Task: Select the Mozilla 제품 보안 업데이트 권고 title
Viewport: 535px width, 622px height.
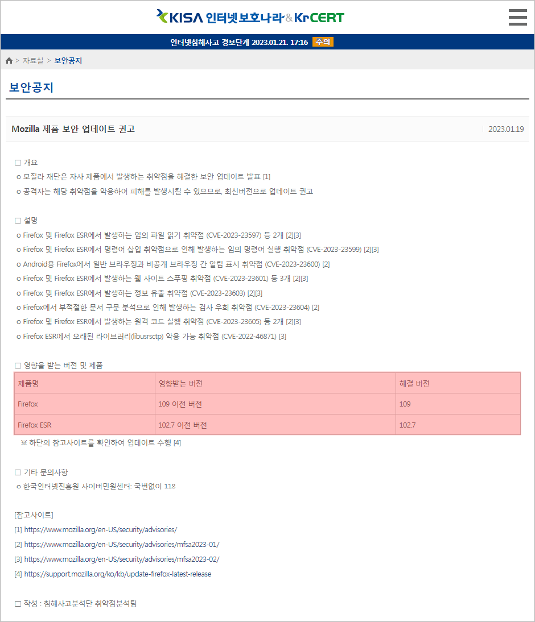Action: 73,129
